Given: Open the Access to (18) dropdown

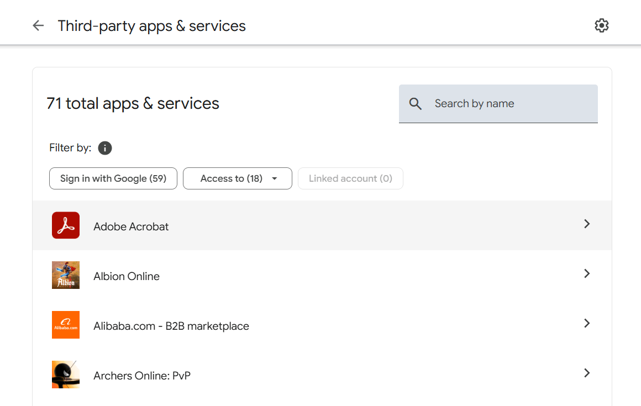Looking at the screenshot, I should coord(238,178).
